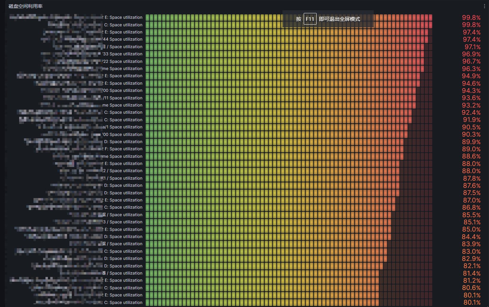Click the bar gauge for the 85.1% row

289,222
